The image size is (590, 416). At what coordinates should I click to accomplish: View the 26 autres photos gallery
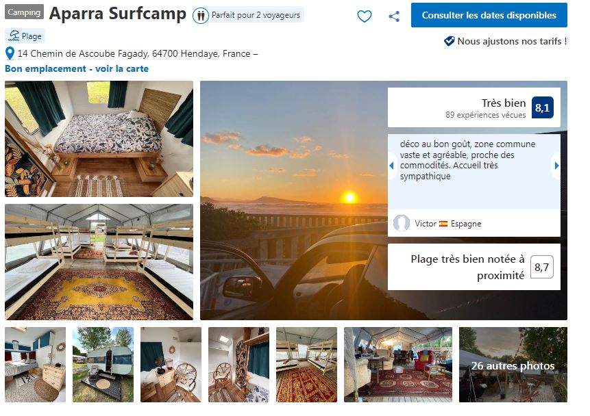tap(513, 365)
